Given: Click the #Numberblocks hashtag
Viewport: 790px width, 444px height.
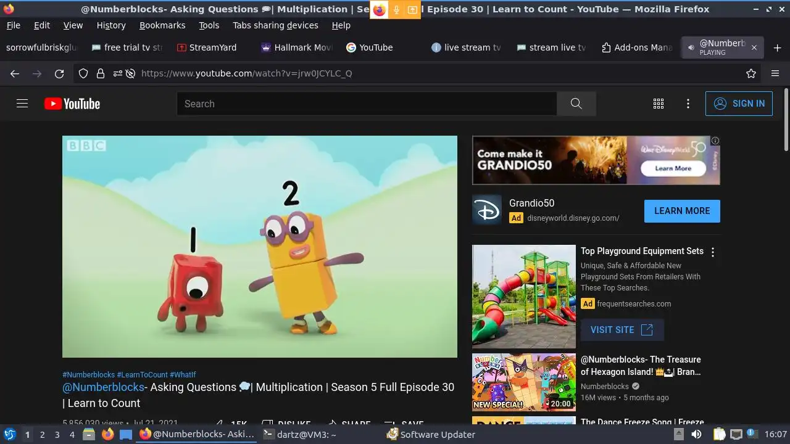Looking at the screenshot, I should [x=89, y=375].
